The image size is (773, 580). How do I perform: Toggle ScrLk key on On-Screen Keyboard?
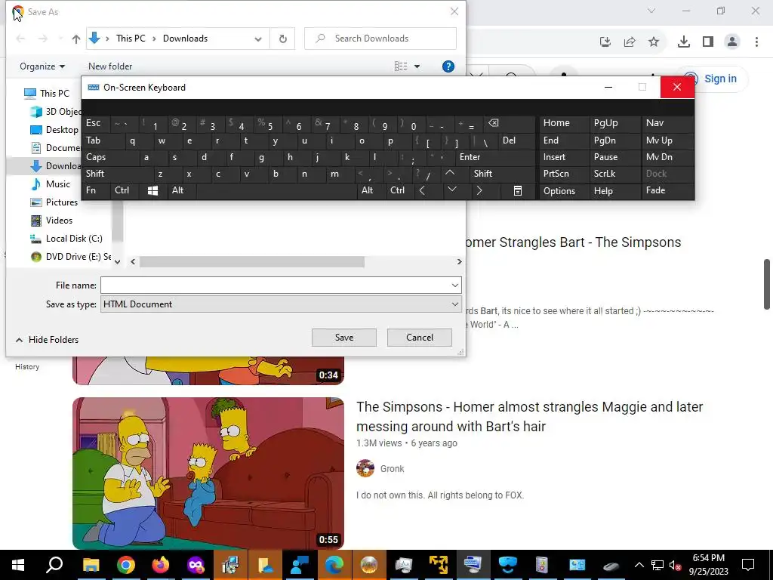pyautogui.click(x=614, y=174)
